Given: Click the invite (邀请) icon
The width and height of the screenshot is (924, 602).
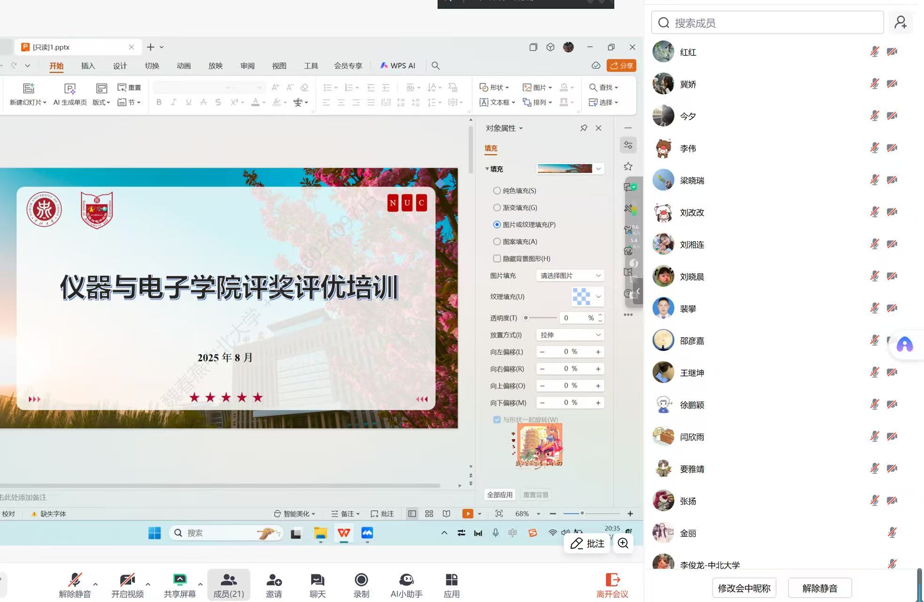Looking at the screenshot, I should coord(274,580).
